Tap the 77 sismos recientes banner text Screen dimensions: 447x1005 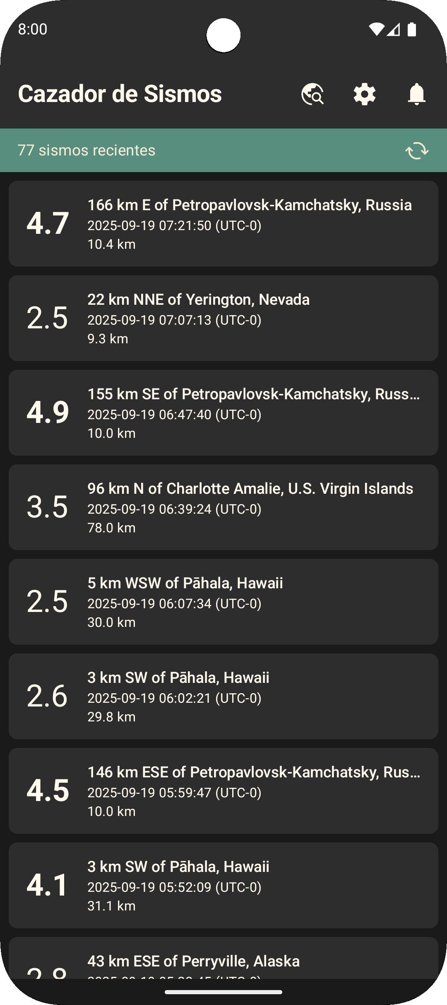click(87, 151)
